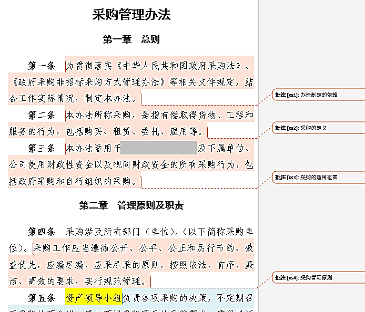
Task: Click the text 《中华人民共和国政府采购法》
Action: pyautogui.click(x=178, y=66)
